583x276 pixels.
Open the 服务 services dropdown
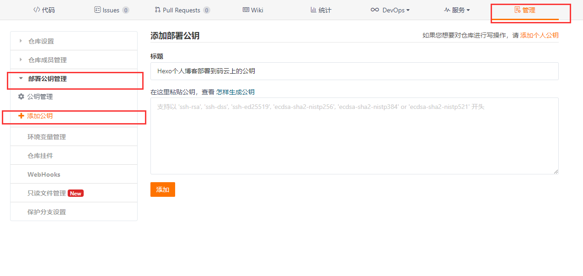(x=457, y=10)
